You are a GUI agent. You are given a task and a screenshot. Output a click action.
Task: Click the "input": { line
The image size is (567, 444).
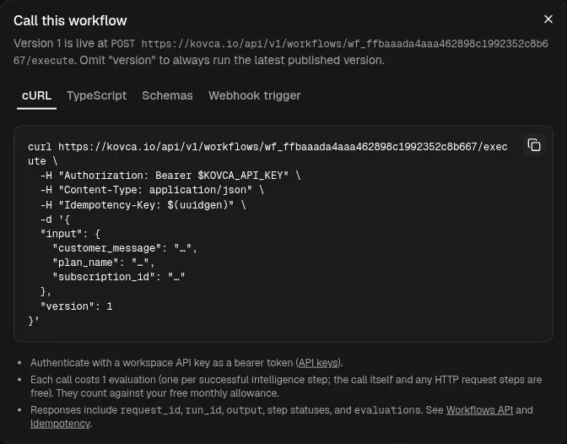70,234
